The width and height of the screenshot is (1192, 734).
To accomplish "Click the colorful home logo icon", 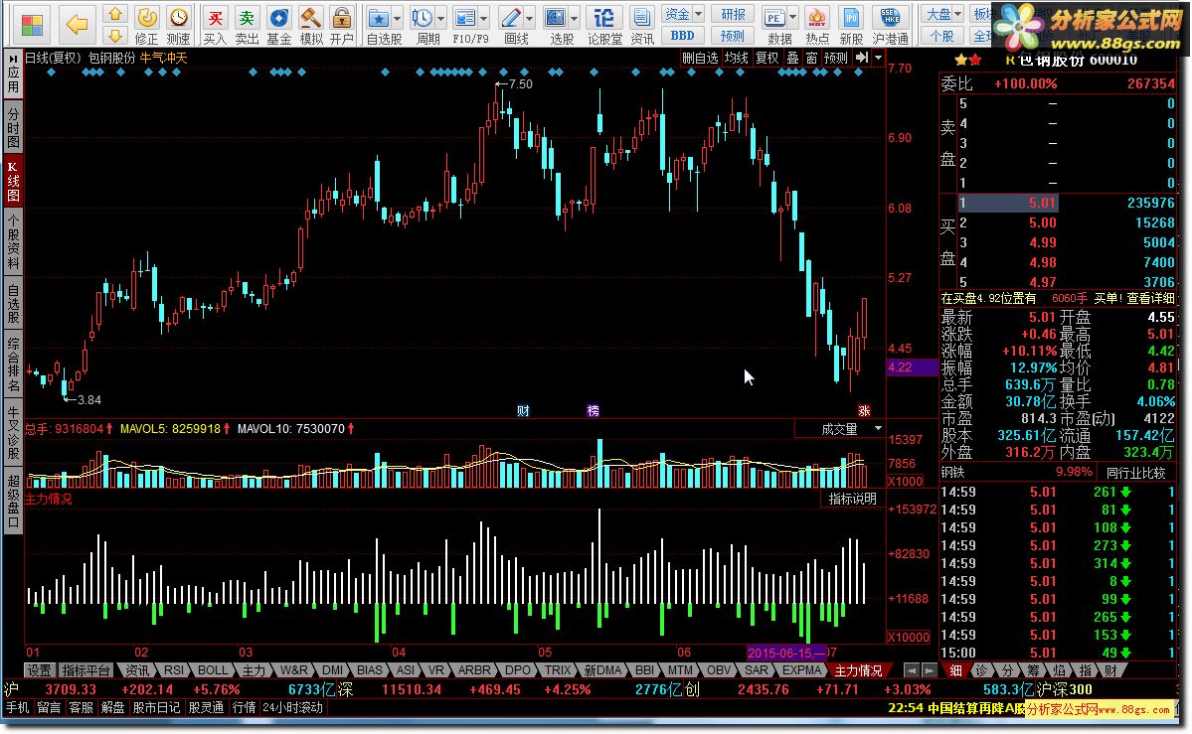I will pyautogui.click(x=32, y=25).
